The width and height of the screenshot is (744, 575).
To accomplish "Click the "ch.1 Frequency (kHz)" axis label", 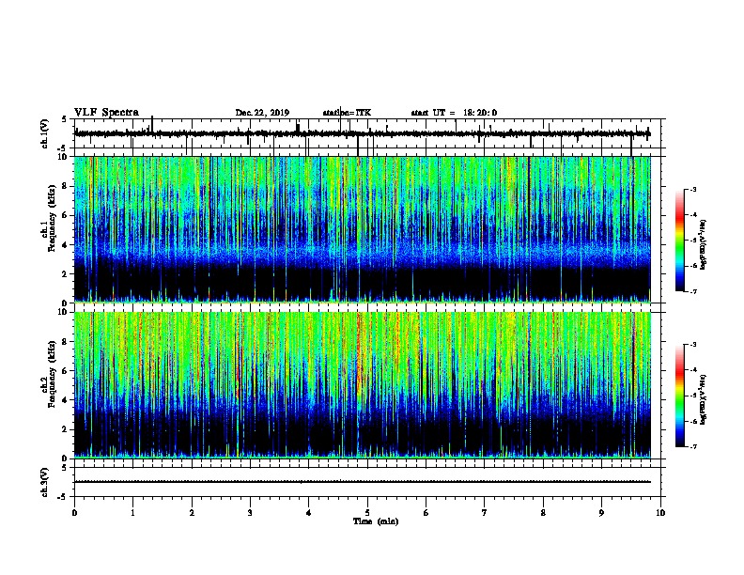I will coord(48,219).
